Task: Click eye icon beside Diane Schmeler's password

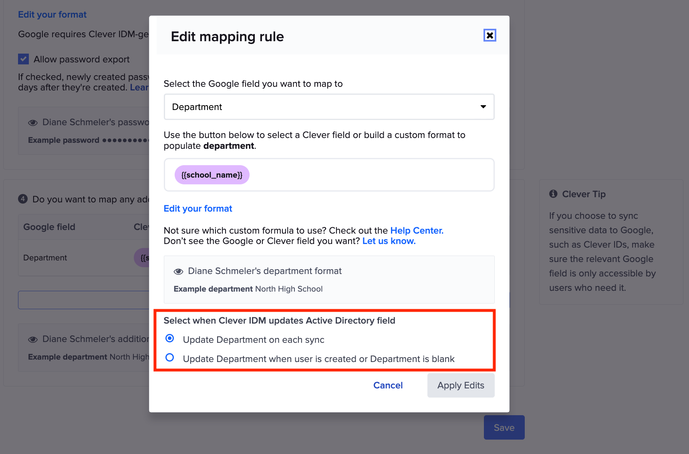Action: click(x=33, y=123)
